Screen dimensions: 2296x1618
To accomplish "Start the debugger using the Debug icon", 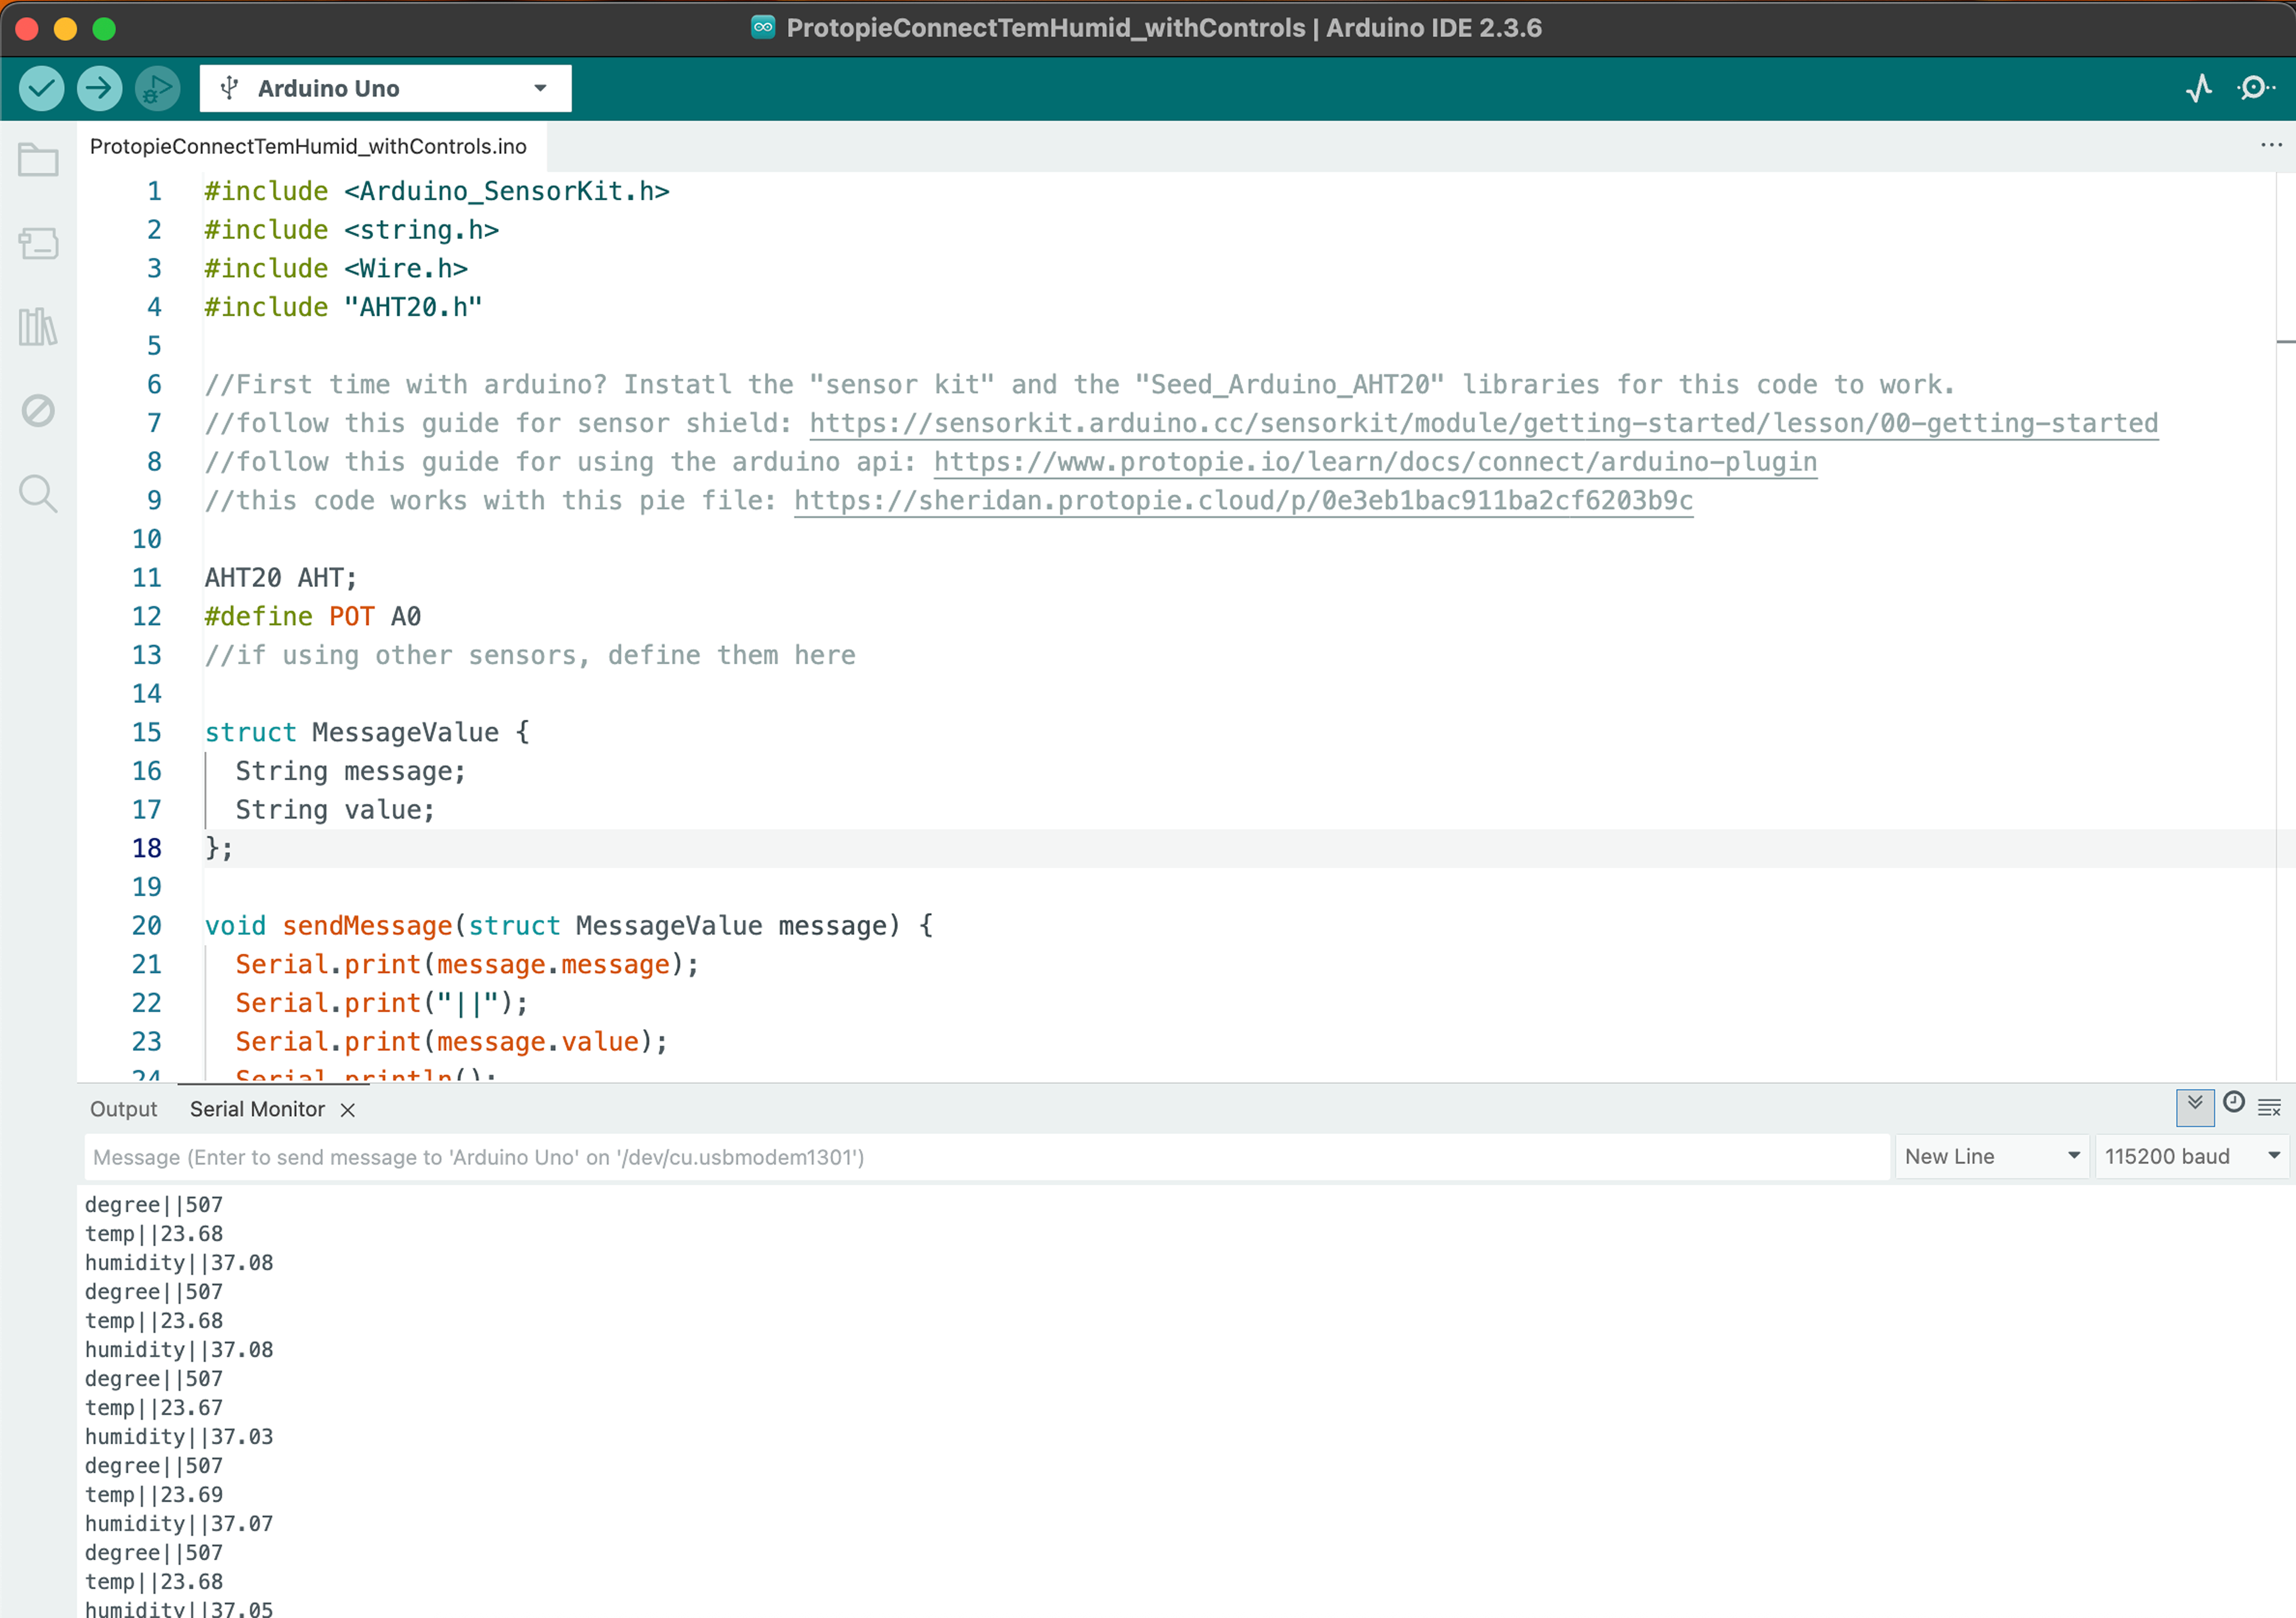I will click(x=157, y=89).
